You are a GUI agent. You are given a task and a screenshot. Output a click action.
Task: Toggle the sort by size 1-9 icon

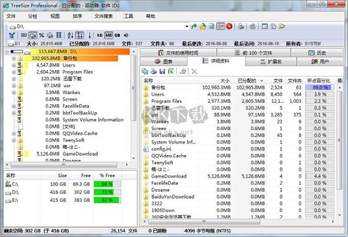[79, 35]
